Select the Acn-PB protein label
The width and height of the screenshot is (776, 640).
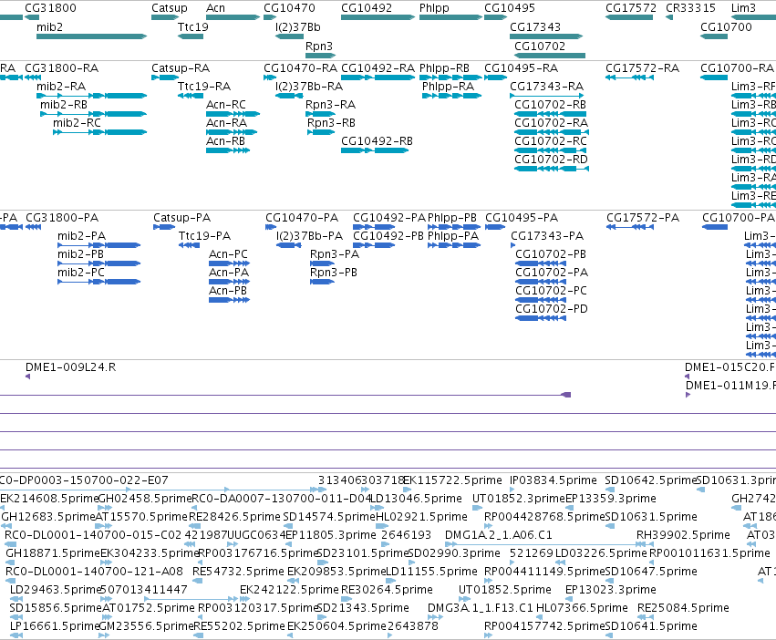click(x=228, y=291)
